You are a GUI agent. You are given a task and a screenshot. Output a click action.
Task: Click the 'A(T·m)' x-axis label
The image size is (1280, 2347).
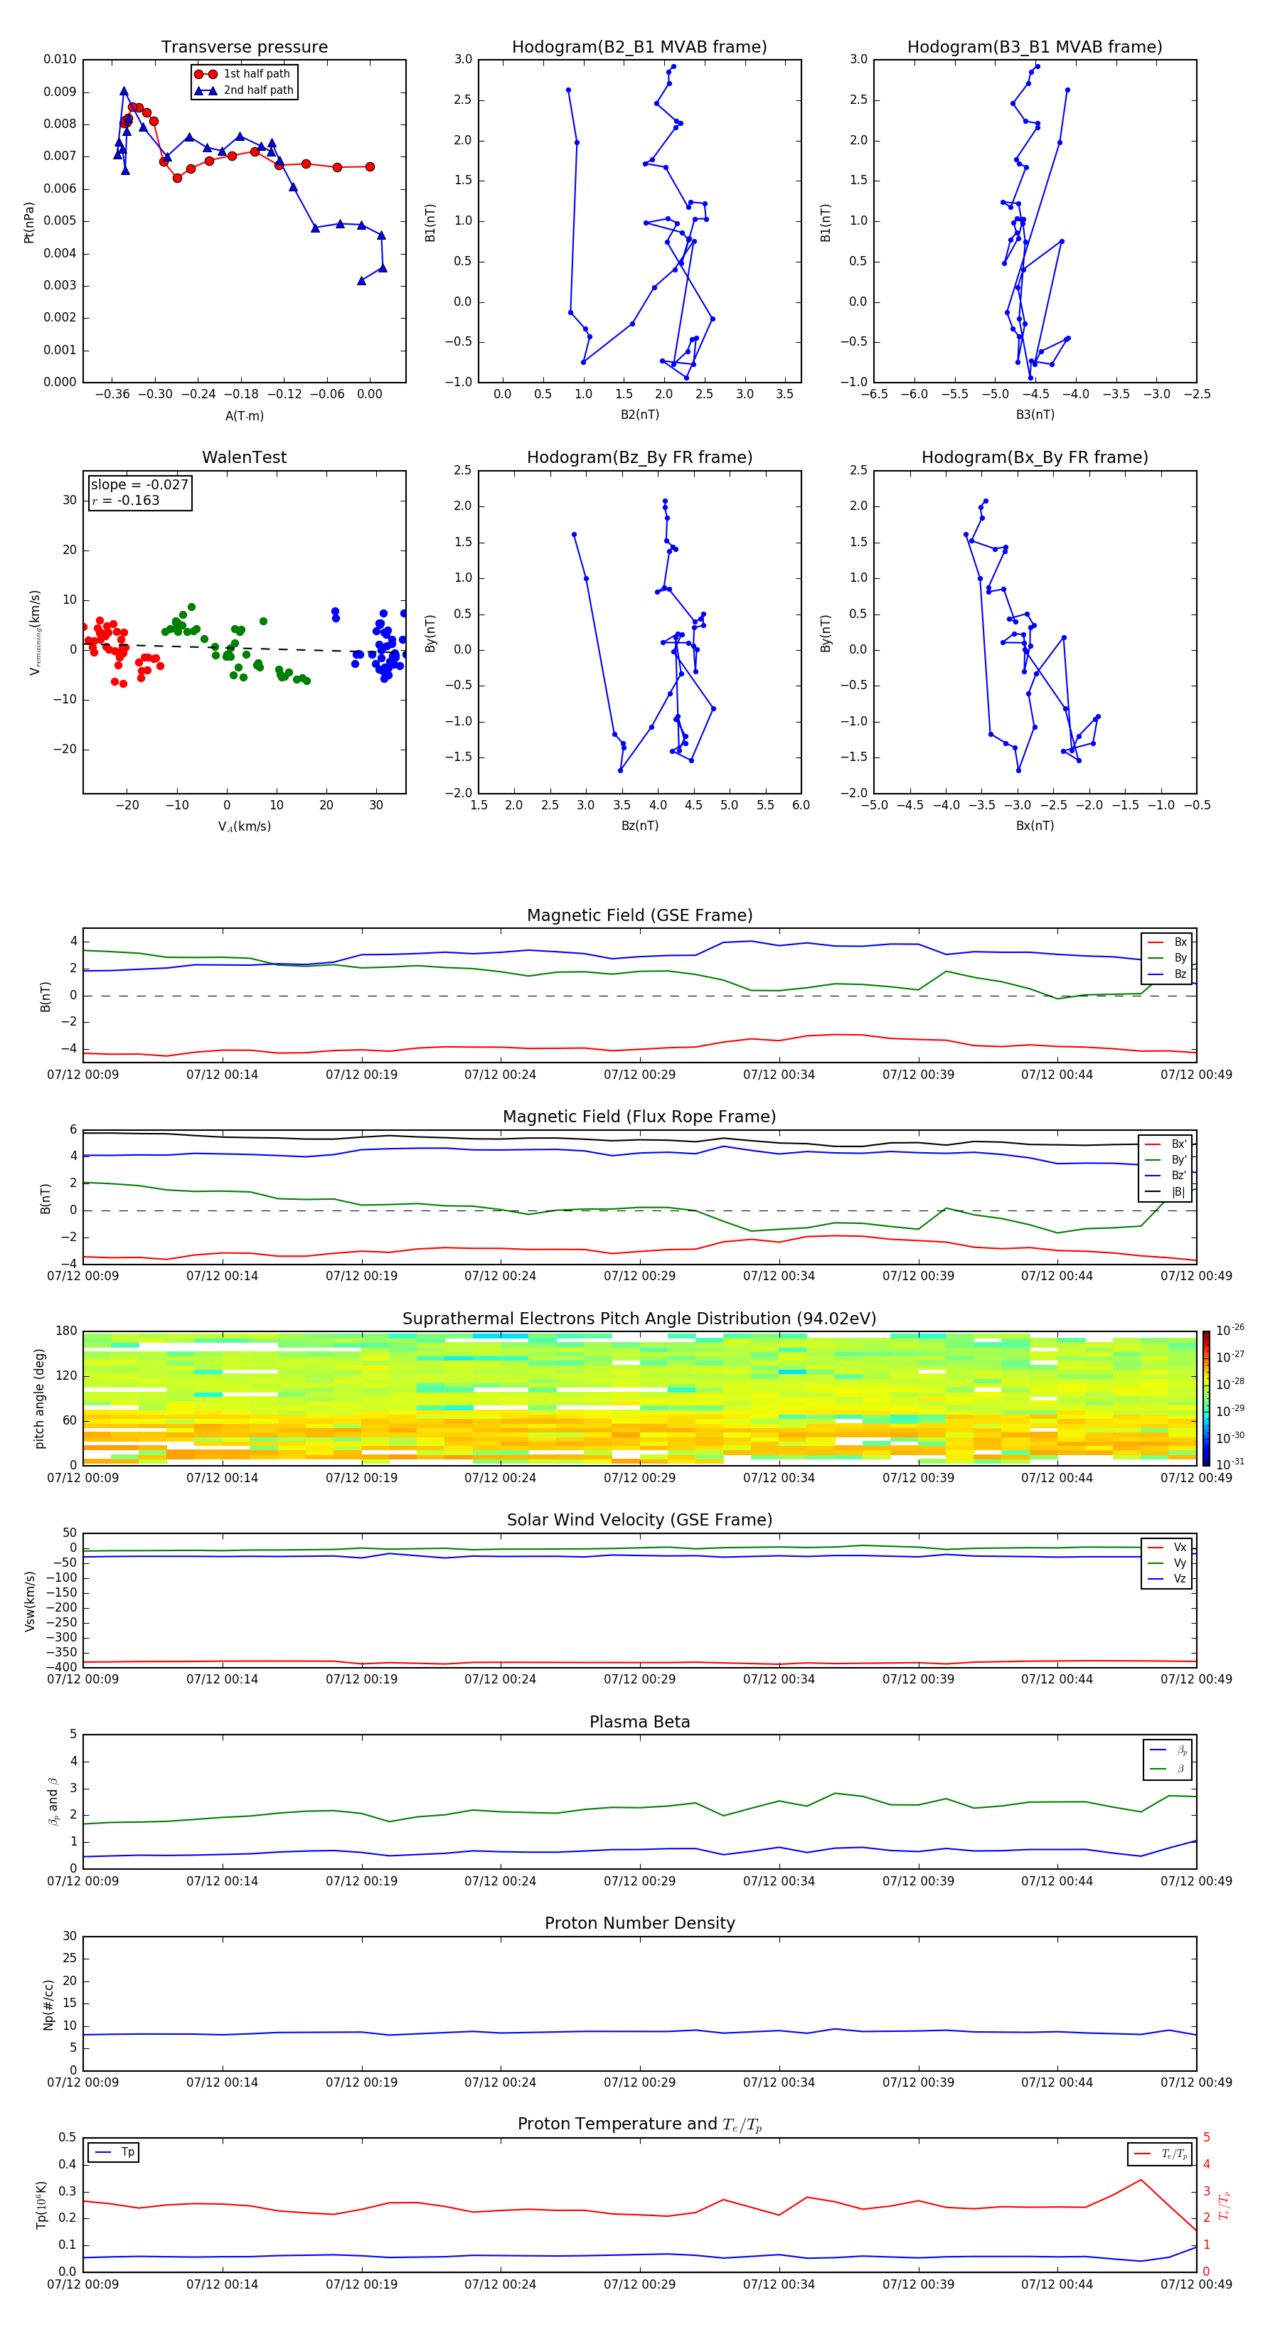coord(244,415)
